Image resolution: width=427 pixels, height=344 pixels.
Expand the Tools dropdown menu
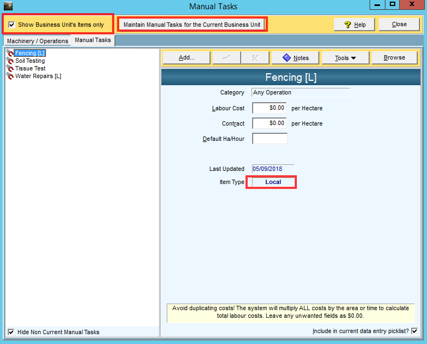coord(345,58)
